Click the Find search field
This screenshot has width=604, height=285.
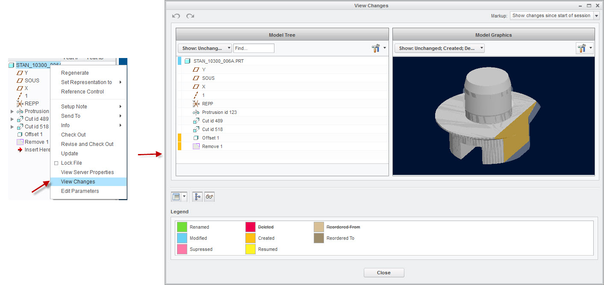pyautogui.click(x=253, y=49)
